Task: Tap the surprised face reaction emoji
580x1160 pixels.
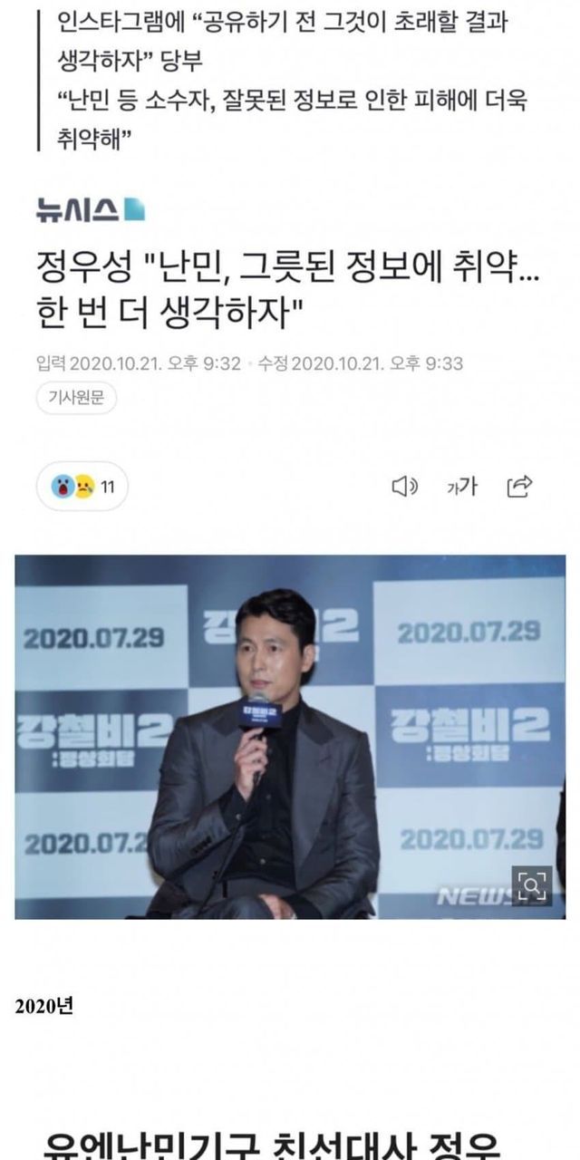Action: coord(64,488)
